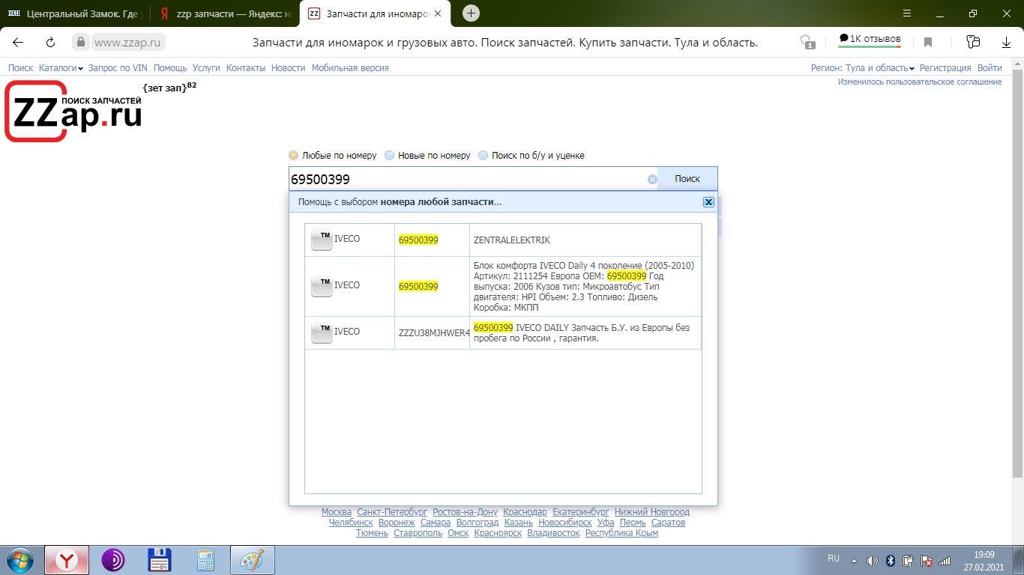1024x575 pixels.
Task: Switch to the Центральный Замок tab
Action: click(x=73, y=13)
